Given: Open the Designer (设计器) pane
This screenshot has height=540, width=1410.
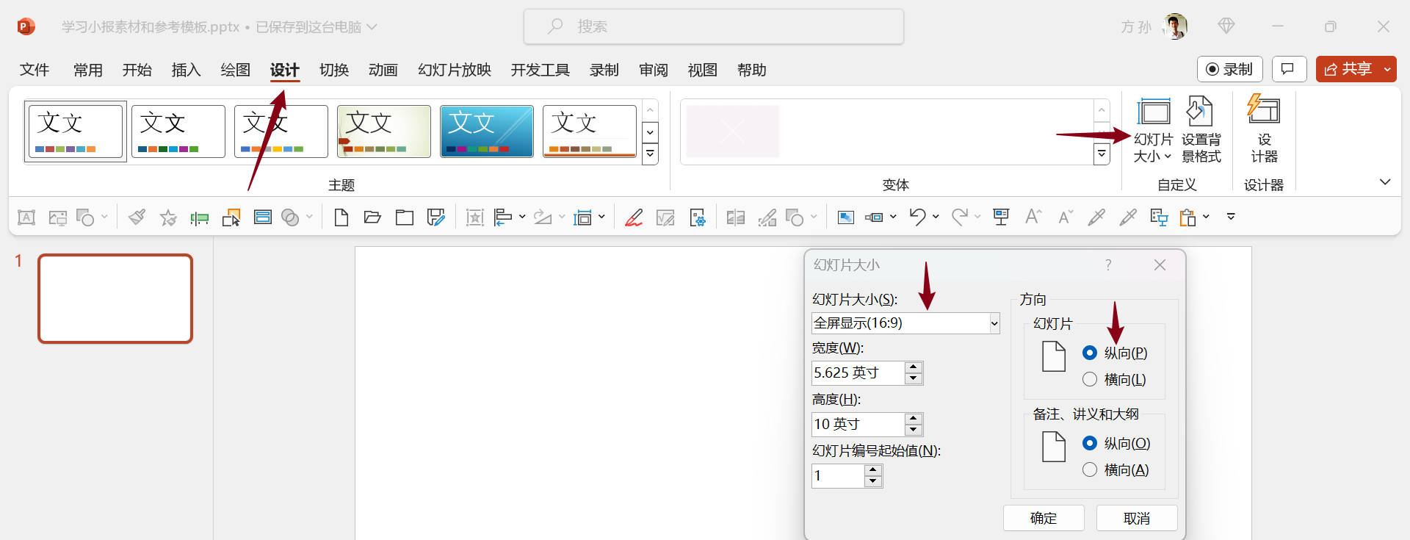Looking at the screenshot, I should (1264, 130).
